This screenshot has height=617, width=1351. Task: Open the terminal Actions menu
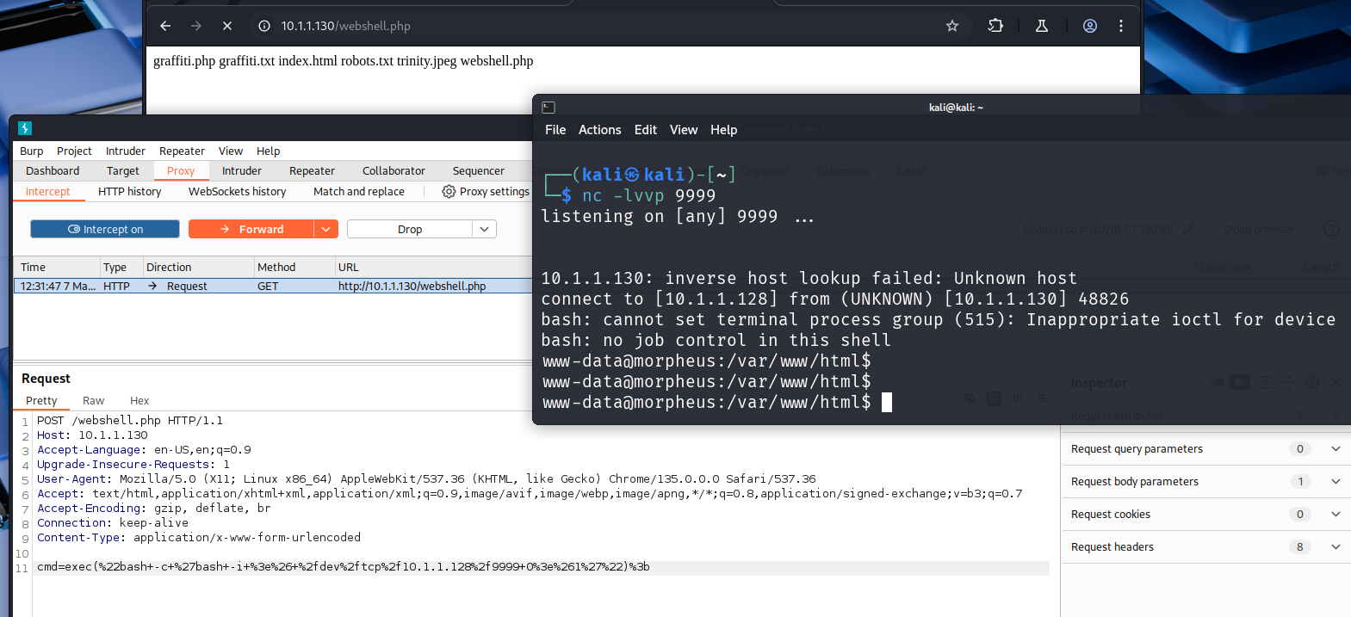point(599,130)
